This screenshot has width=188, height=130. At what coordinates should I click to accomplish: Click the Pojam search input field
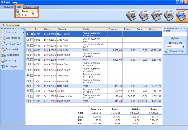tap(175, 34)
